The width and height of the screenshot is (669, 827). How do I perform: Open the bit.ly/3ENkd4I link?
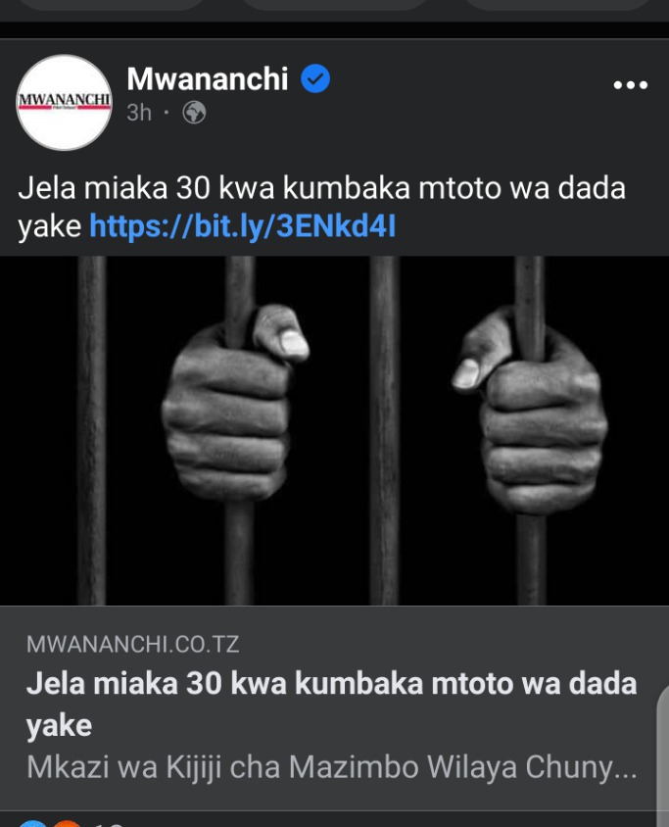point(243,226)
